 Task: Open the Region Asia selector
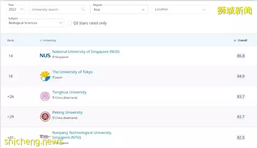click(119, 9)
